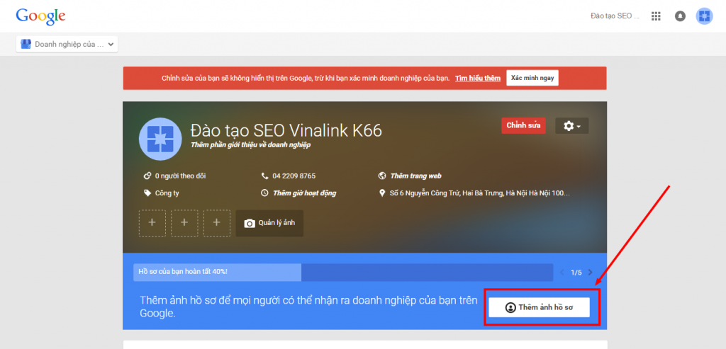Click "Quản lý ảnh" camera button

(270, 223)
